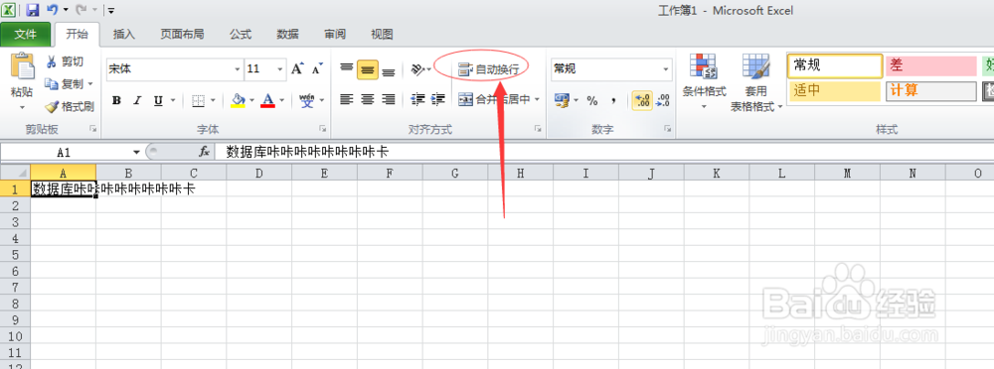
Task: Open the 文件 (File) tab
Action: (x=26, y=34)
